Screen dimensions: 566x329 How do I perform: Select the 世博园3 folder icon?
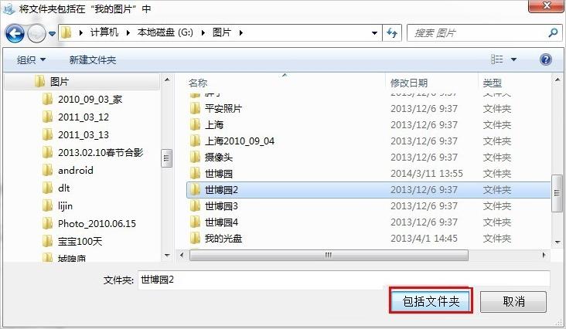point(195,206)
